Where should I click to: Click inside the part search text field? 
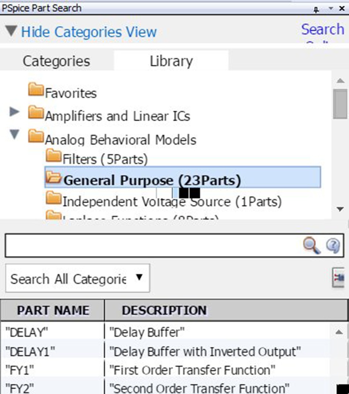click(x=151, y=245)
